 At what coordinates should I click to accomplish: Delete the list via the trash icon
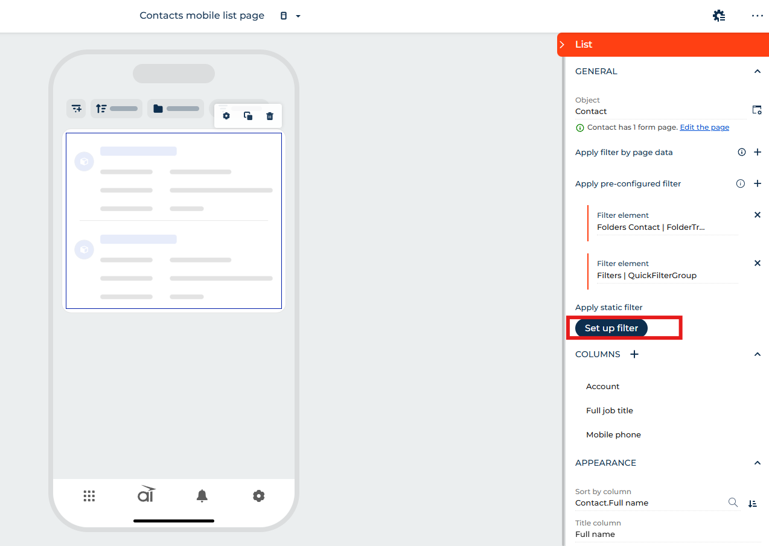pyautogui.click(x=269, y=116)
